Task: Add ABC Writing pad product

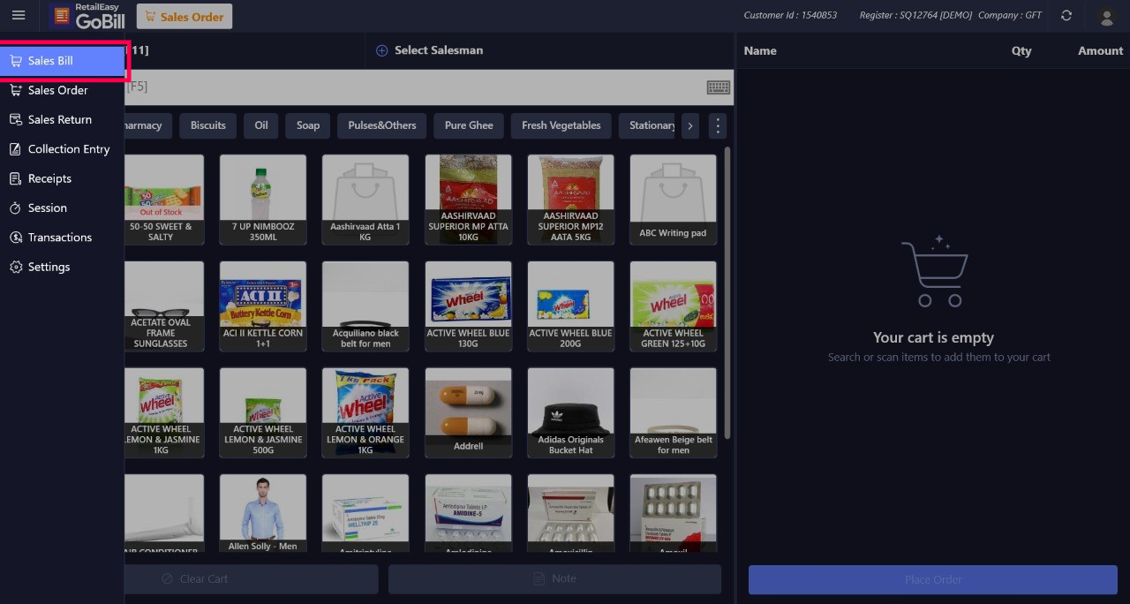Action: point(673,200)
